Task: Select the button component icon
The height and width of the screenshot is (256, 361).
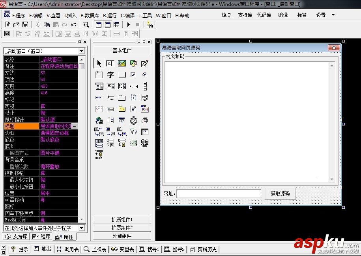Action: click(x=122, y=75)
